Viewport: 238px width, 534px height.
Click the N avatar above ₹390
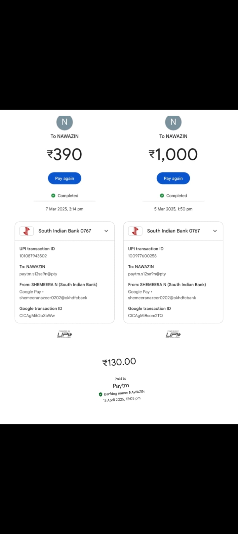point(64,122)
